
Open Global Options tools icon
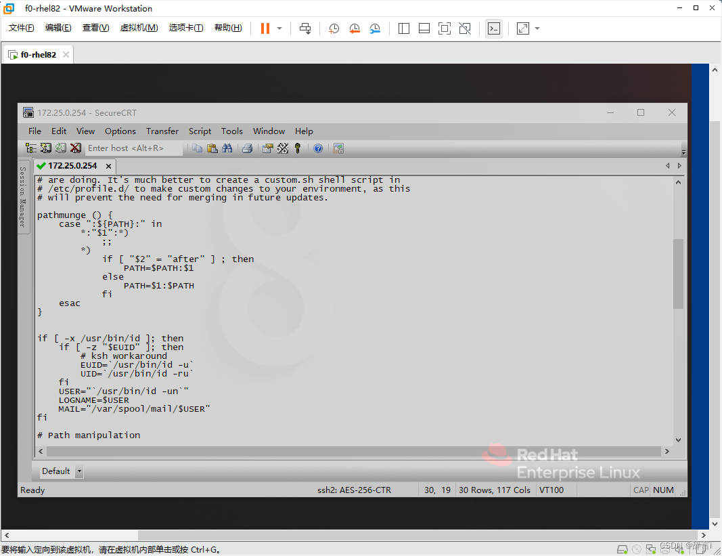[283, 148]
